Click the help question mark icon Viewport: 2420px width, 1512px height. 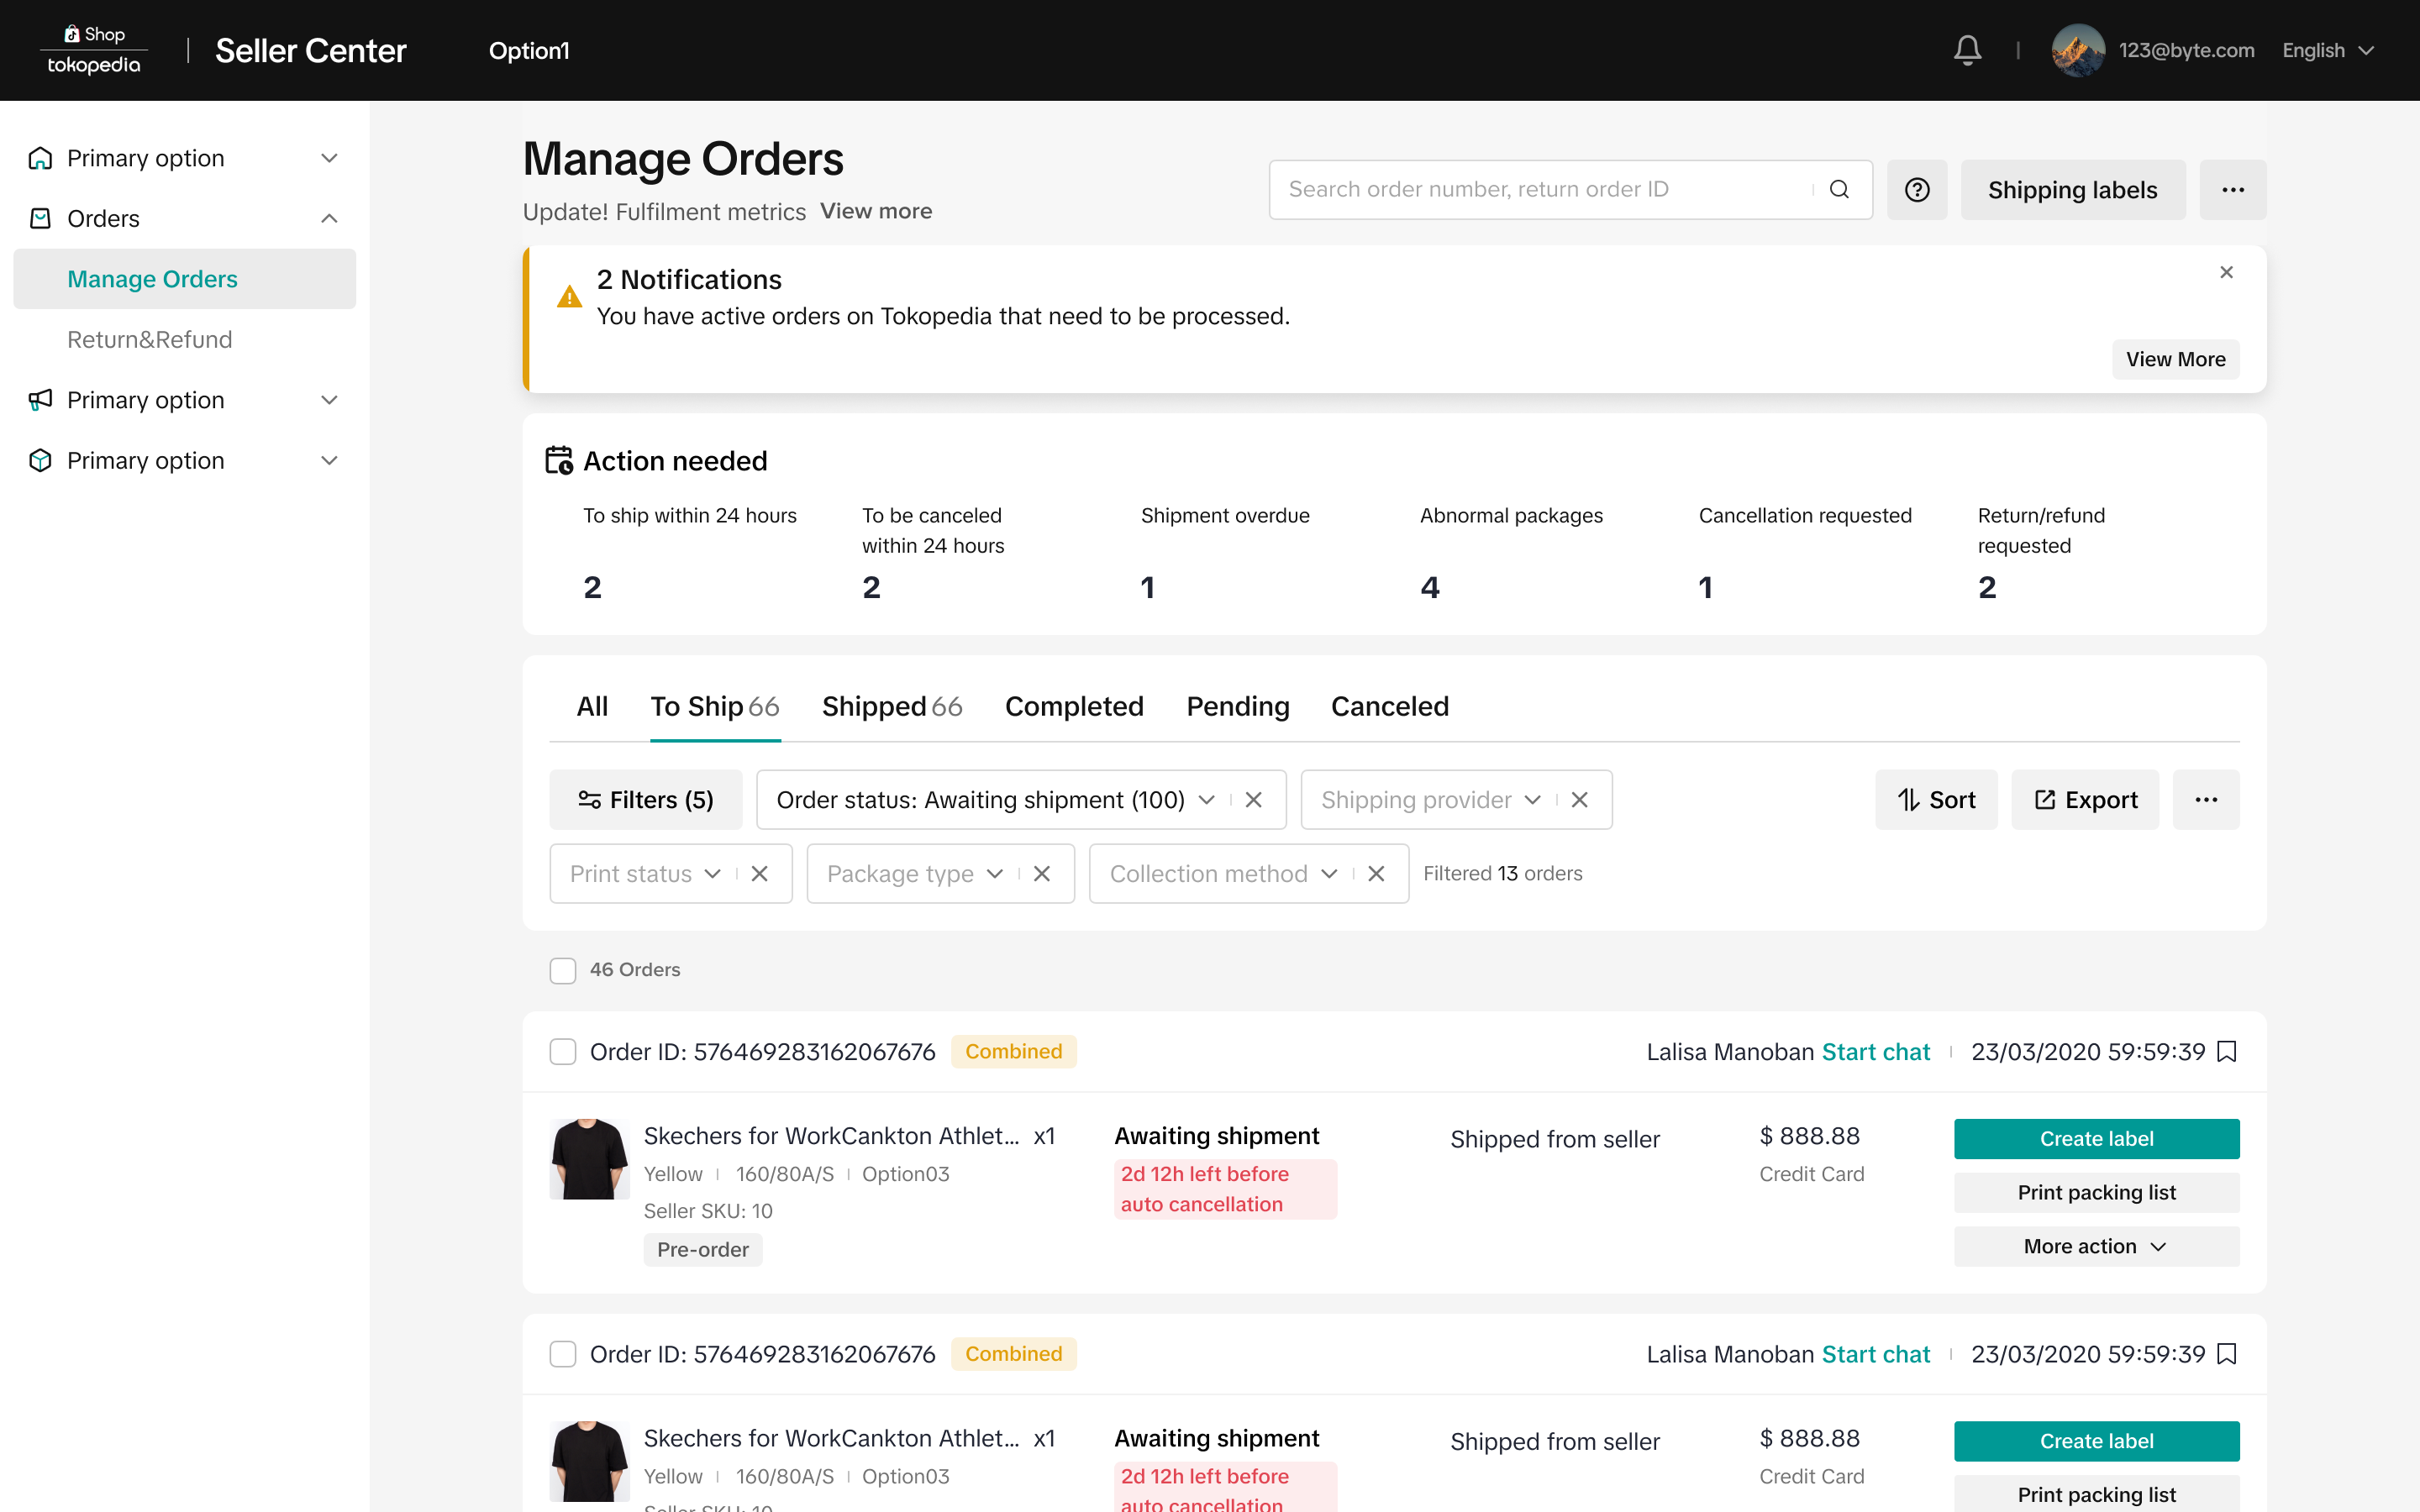point(1916,190)
